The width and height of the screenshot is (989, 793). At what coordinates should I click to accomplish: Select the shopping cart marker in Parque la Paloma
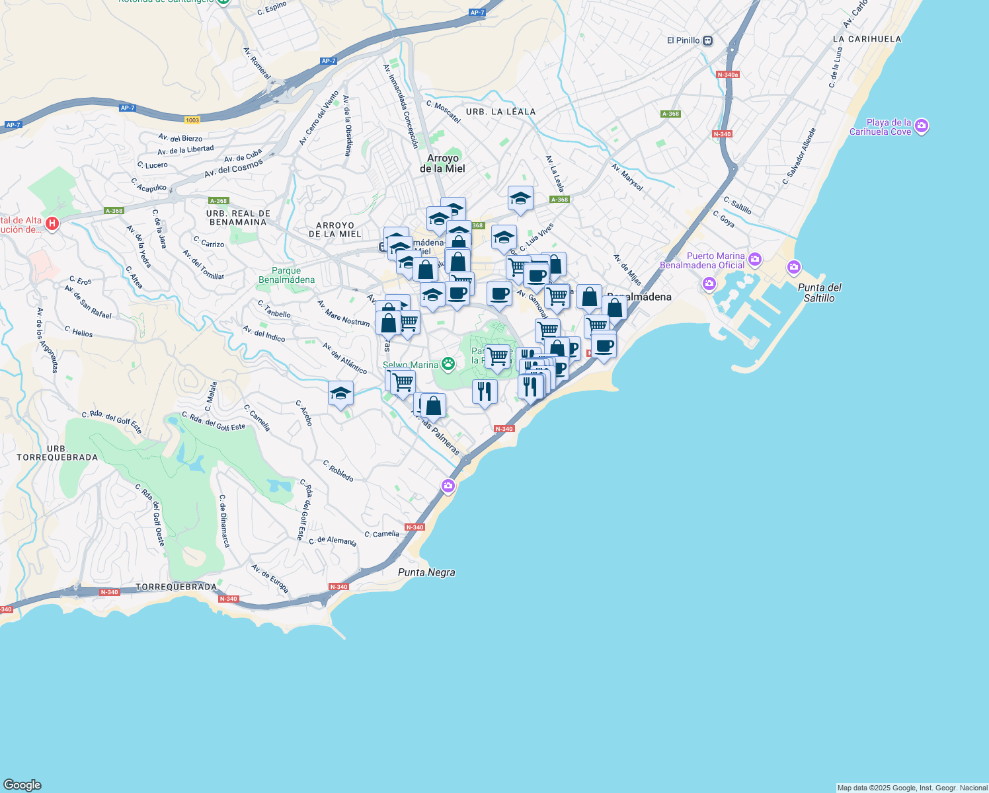pos(496,356)
